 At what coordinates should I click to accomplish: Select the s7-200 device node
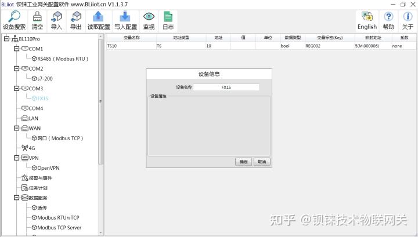click(x=42, y=78)
